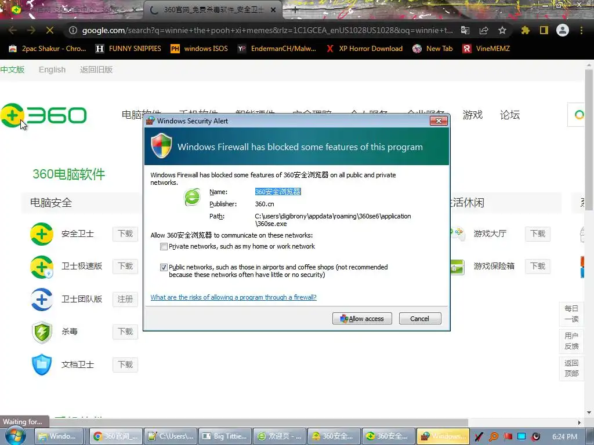Click the 杀毒 shield icon

(x=42, y=332)
